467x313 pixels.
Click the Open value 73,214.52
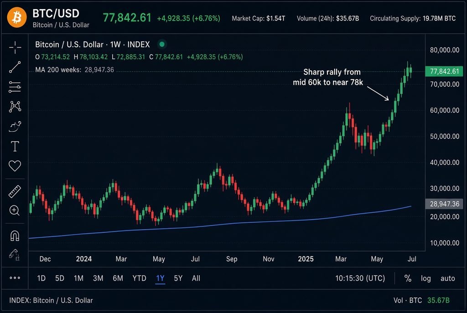[55, 57]
